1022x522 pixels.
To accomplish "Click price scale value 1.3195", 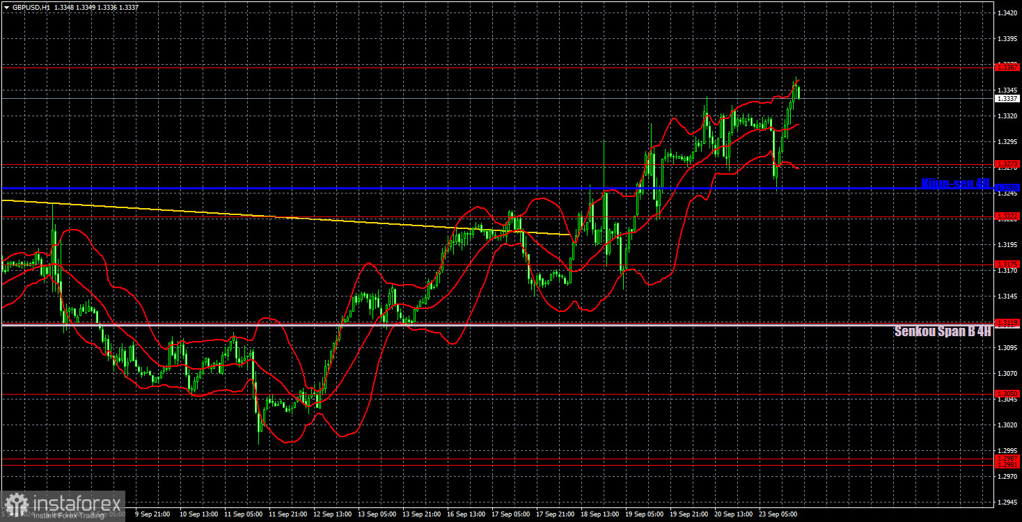I will pos(1007,245).
